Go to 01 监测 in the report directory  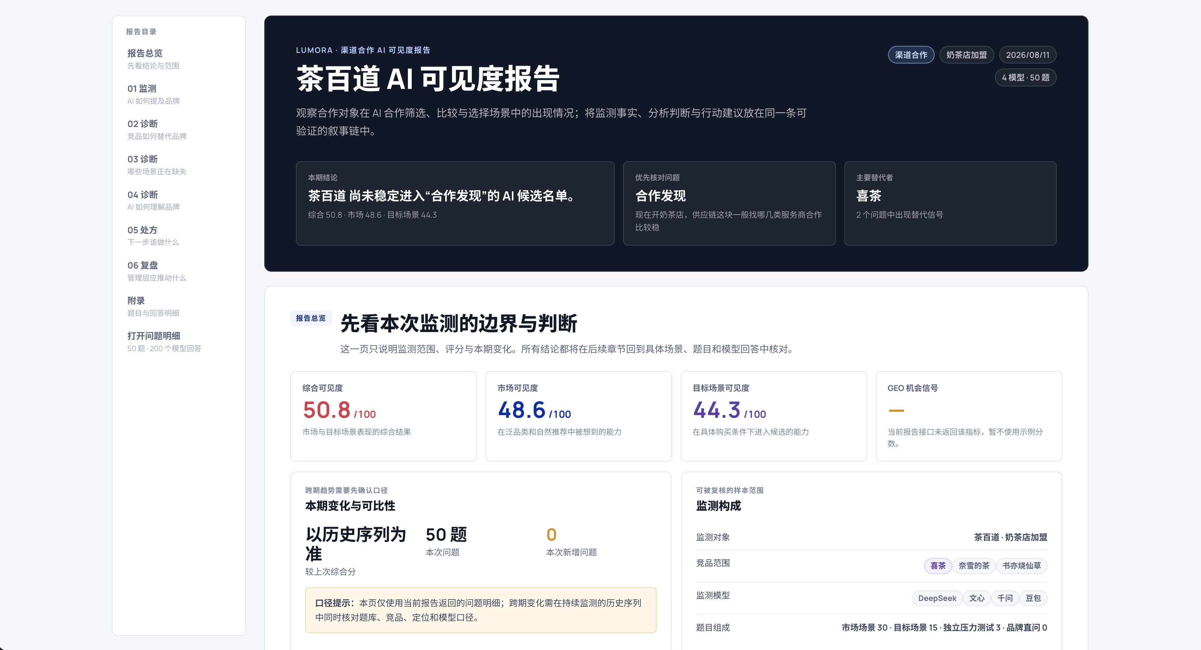coord(179,94)
